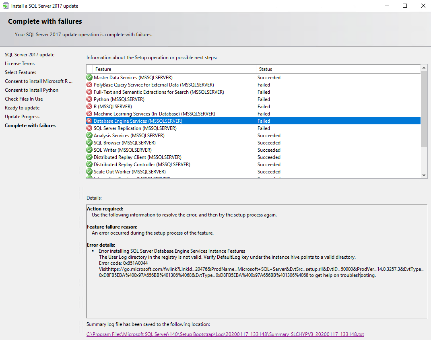Click scroll up arrow of feature list
Screen dimensions: 431x340
[424, 68]
